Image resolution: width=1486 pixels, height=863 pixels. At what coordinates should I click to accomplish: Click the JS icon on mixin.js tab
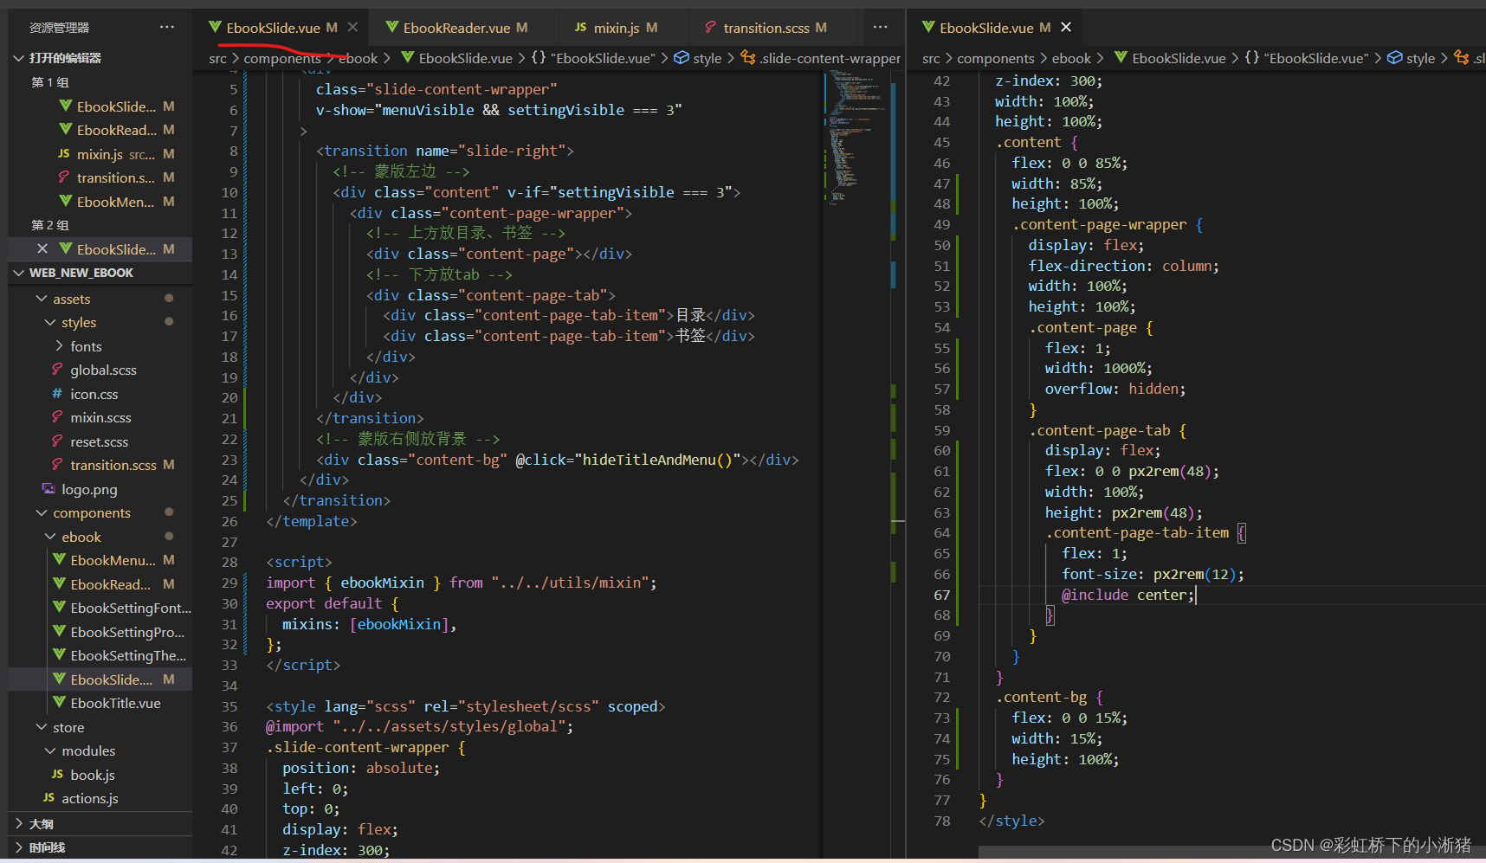coord(580,28)
